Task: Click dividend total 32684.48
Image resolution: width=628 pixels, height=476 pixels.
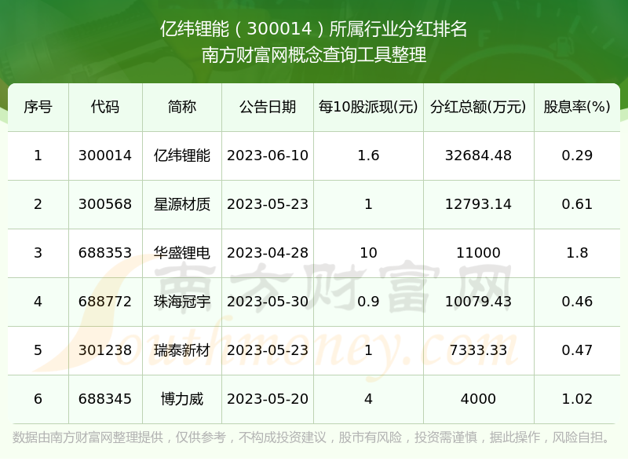Action: click(x=478, y=156)
